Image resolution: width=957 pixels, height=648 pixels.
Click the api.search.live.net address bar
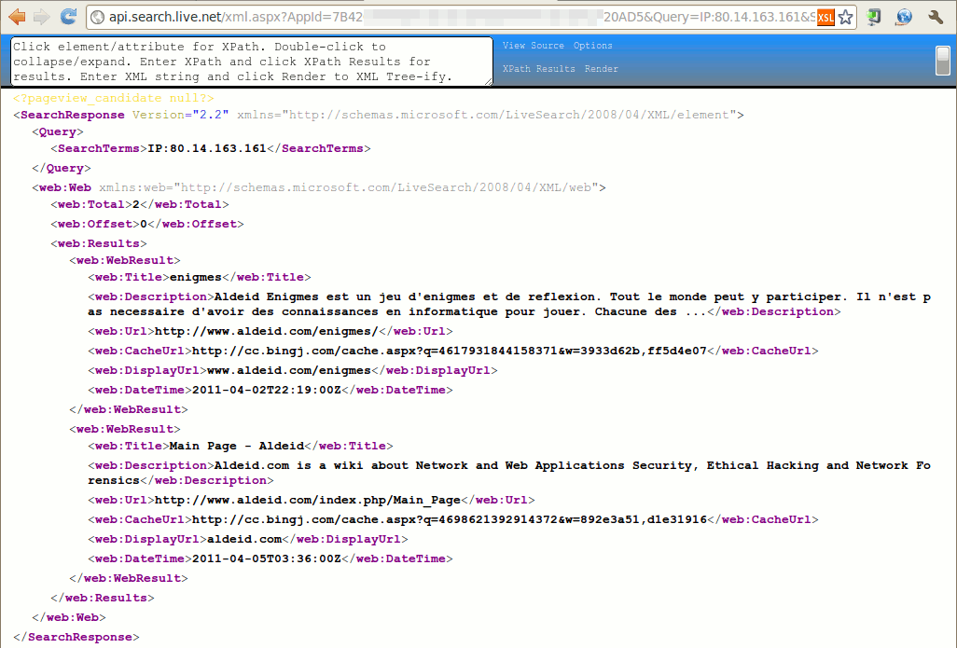click(x=448, y=17)
